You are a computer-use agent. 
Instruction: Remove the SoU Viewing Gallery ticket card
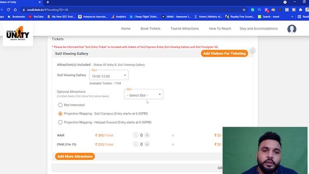[x=253, y=50]
